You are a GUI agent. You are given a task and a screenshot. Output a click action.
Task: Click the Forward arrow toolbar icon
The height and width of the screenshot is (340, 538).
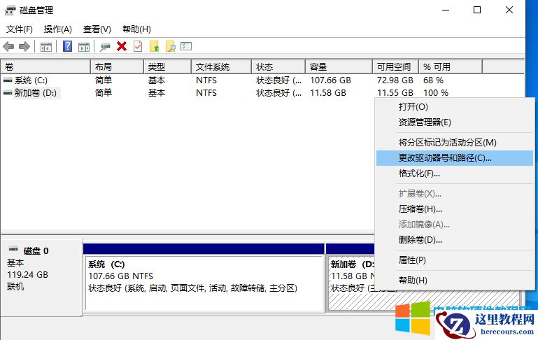pos(24,46)
